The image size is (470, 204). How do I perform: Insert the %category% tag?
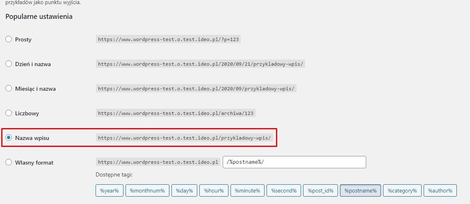tap(402, 190)
